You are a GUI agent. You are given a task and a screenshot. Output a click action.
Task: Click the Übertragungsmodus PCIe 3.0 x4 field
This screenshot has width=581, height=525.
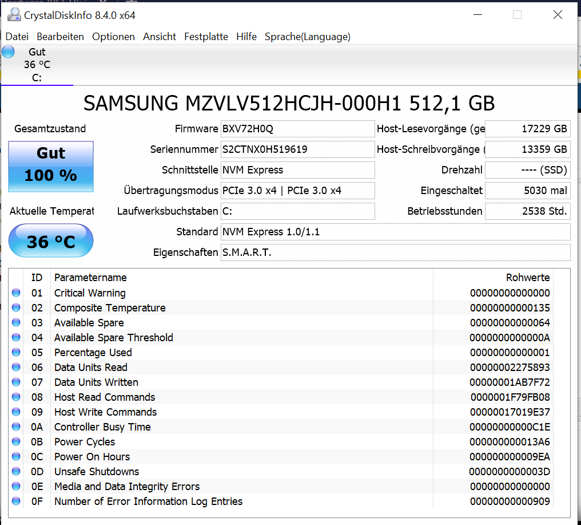click(297, 191)
